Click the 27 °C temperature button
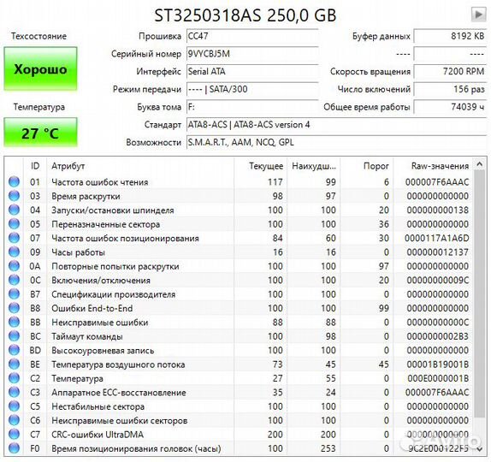Viewport: 491px width, 462px height. coord(40,133)
